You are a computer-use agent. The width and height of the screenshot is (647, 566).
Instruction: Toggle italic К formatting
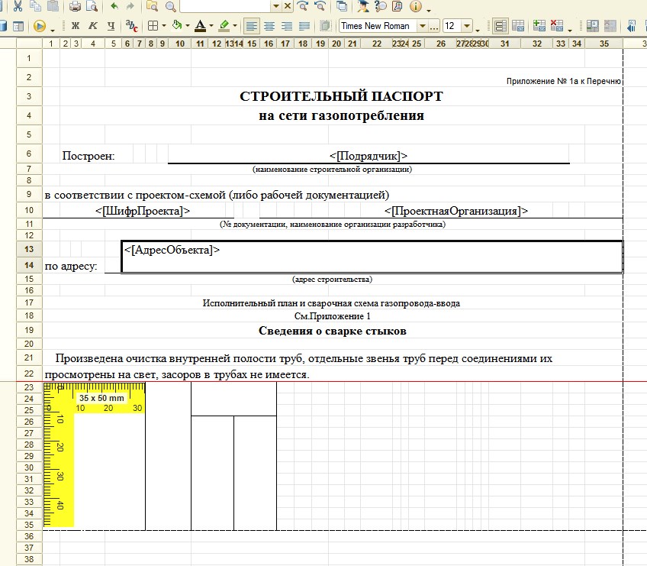pyautogui.click(x=93, y=26)
